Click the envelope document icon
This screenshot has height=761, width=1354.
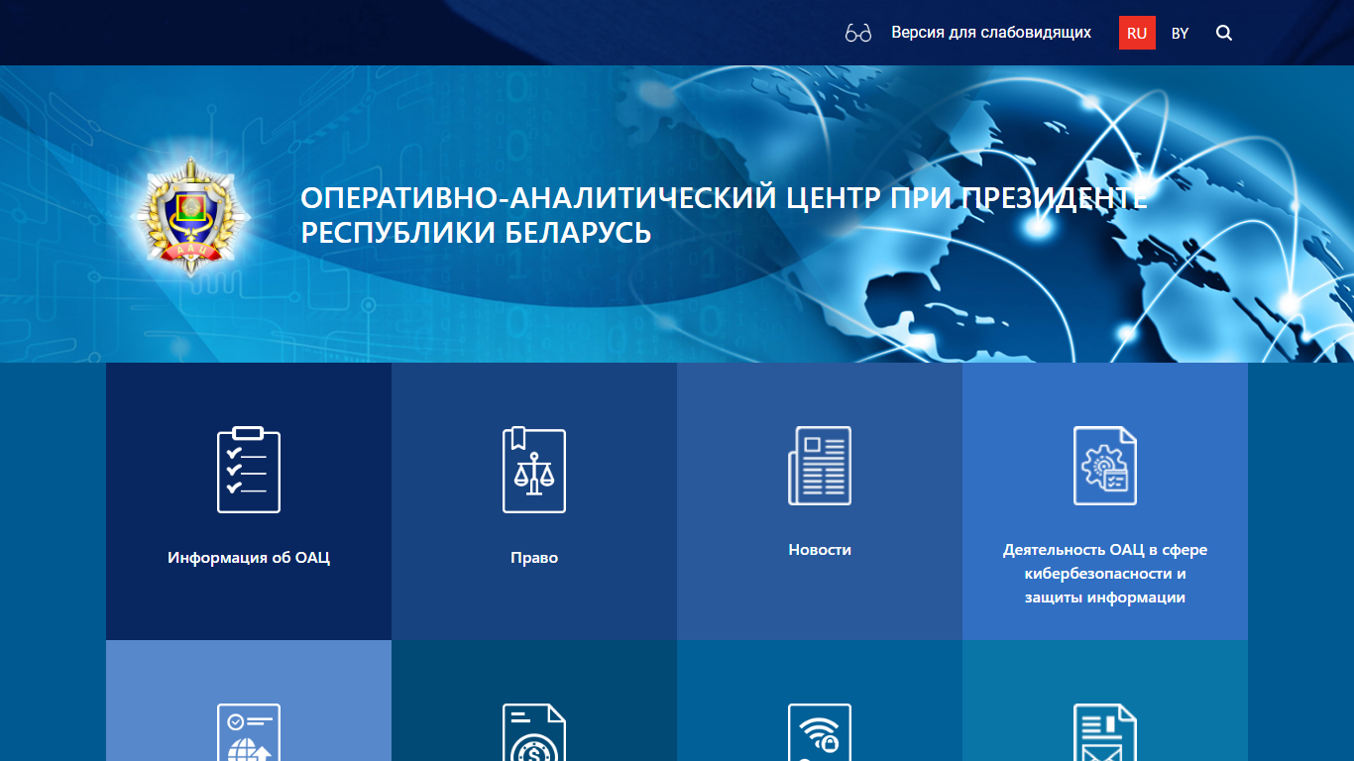click(1105, 732)
